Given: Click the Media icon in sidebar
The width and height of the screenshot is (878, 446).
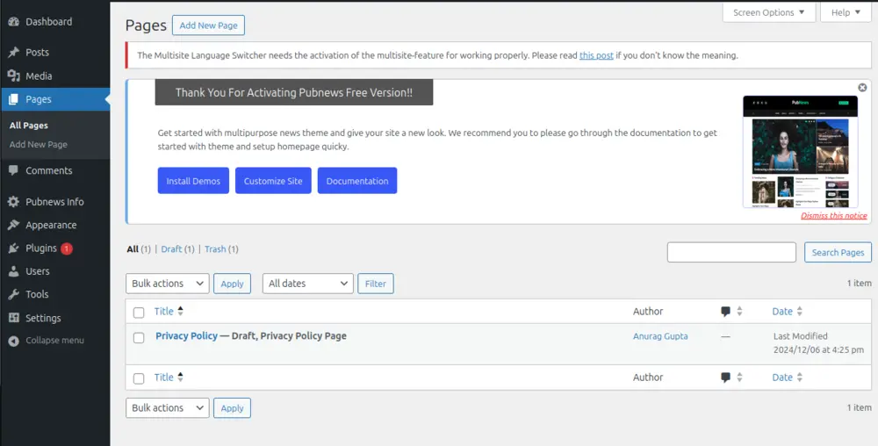Looking at the screenshot, I should pyautogui.click(x=13, y=76).
